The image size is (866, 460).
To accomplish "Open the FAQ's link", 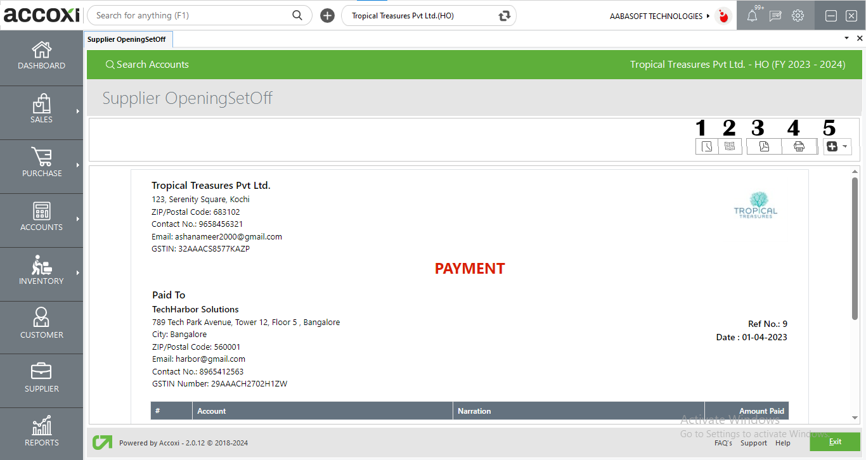I will (723, 443).
